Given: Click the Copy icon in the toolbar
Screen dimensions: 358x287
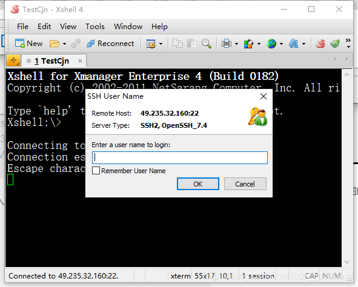Looking at the screenshot, I should click(177, 44).
